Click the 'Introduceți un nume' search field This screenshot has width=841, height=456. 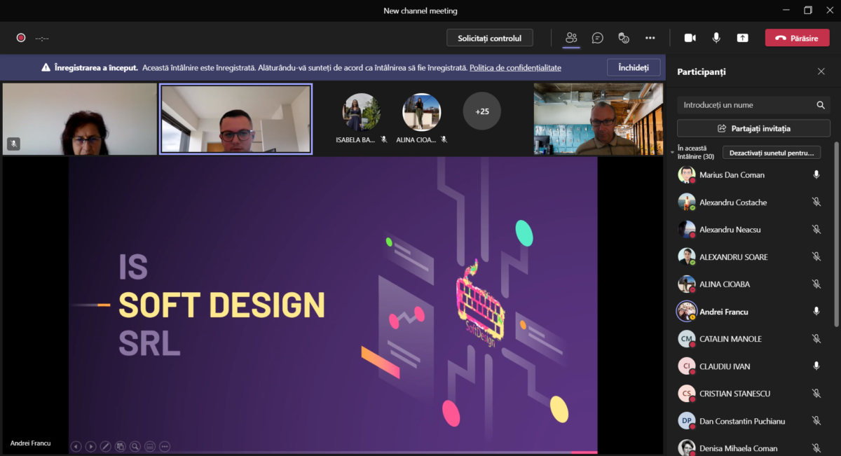coord(746,105)
